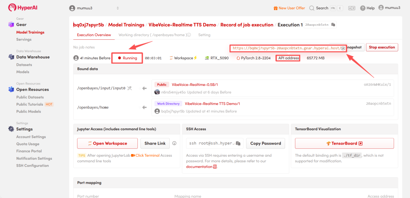Click the Copy Password button
Image resolution: width=410 pixels, height=198 pixels.
pyautogui.click(x=266, y=143)
